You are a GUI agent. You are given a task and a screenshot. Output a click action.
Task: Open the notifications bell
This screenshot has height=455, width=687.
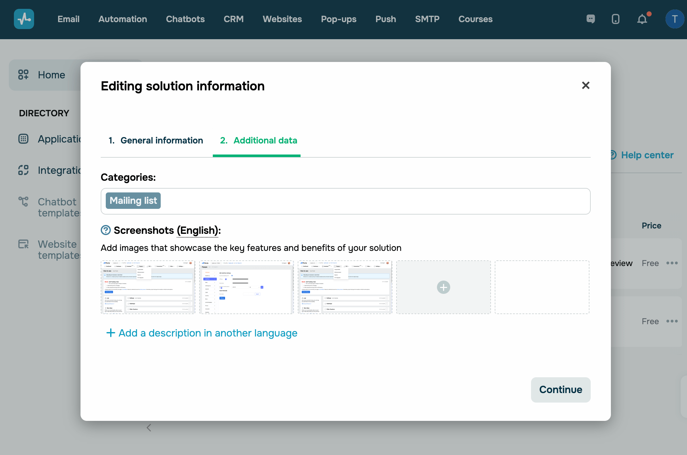coord(642,19)
